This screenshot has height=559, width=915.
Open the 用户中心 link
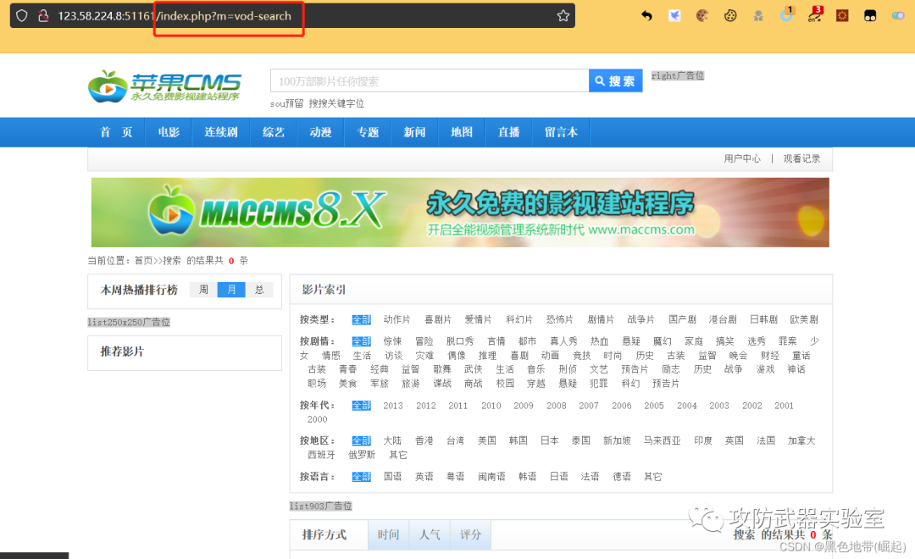point(742,158)
